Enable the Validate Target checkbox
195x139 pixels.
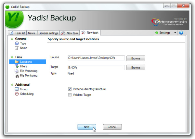pos(70,95)
